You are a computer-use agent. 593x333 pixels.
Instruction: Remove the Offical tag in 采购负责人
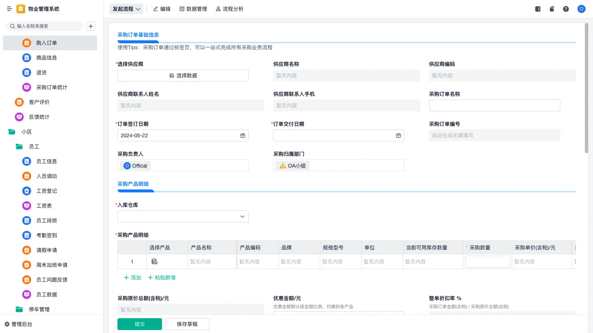[135, 165]
